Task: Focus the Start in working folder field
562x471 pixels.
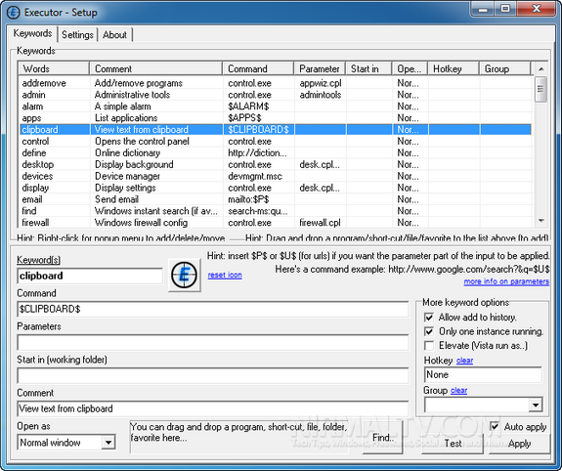Action: [212, 375]
